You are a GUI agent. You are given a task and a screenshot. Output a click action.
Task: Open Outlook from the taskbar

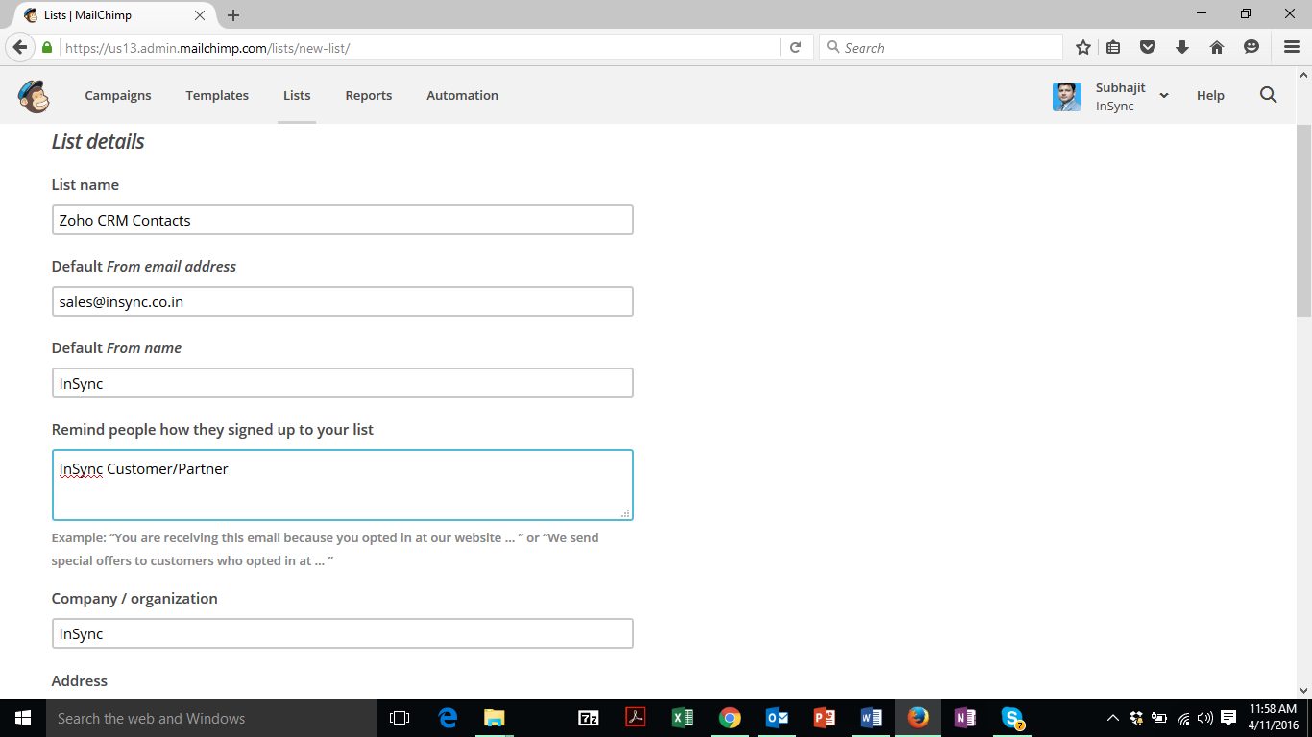click(777, 718)
